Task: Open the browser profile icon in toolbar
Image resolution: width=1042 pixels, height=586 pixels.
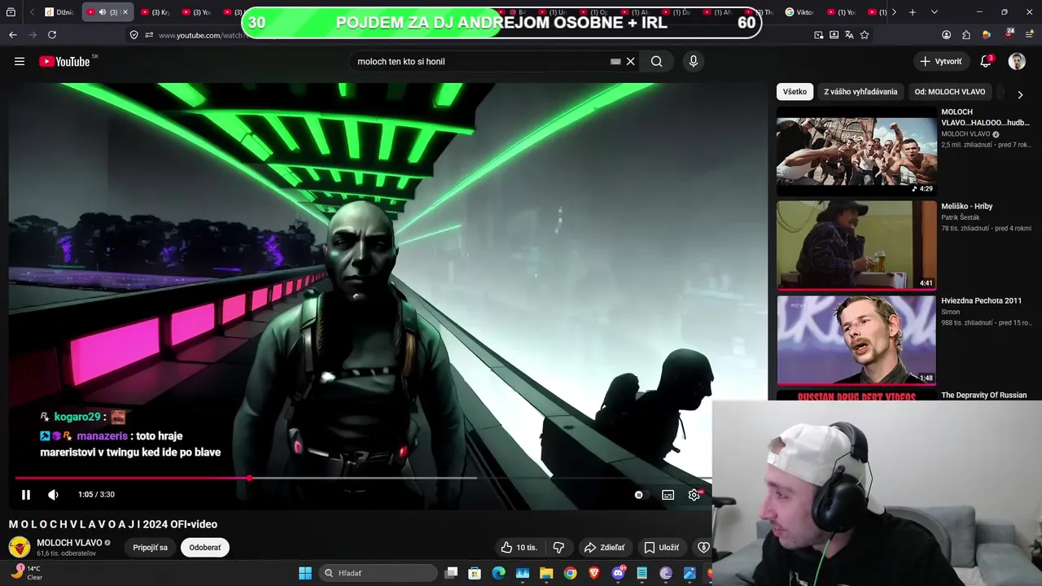Action: 946,35
